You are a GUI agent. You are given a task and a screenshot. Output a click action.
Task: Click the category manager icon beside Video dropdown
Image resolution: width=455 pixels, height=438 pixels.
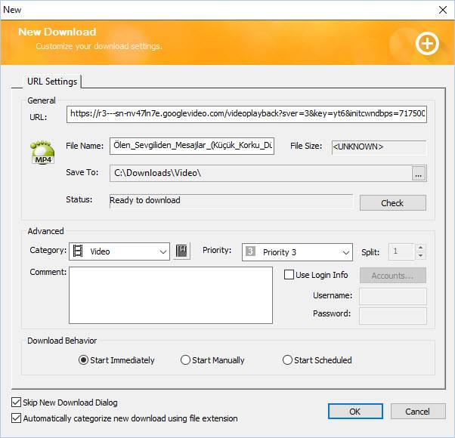181,251
